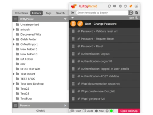
Task: Expand the Personal workspace arrow
Action: 65,105
